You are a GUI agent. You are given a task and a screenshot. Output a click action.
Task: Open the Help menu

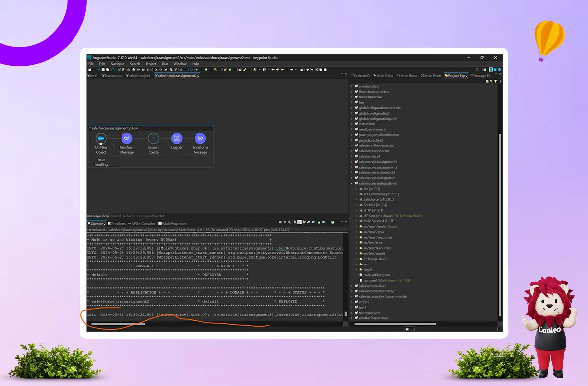pyautogui.click(x=196, y=64)
